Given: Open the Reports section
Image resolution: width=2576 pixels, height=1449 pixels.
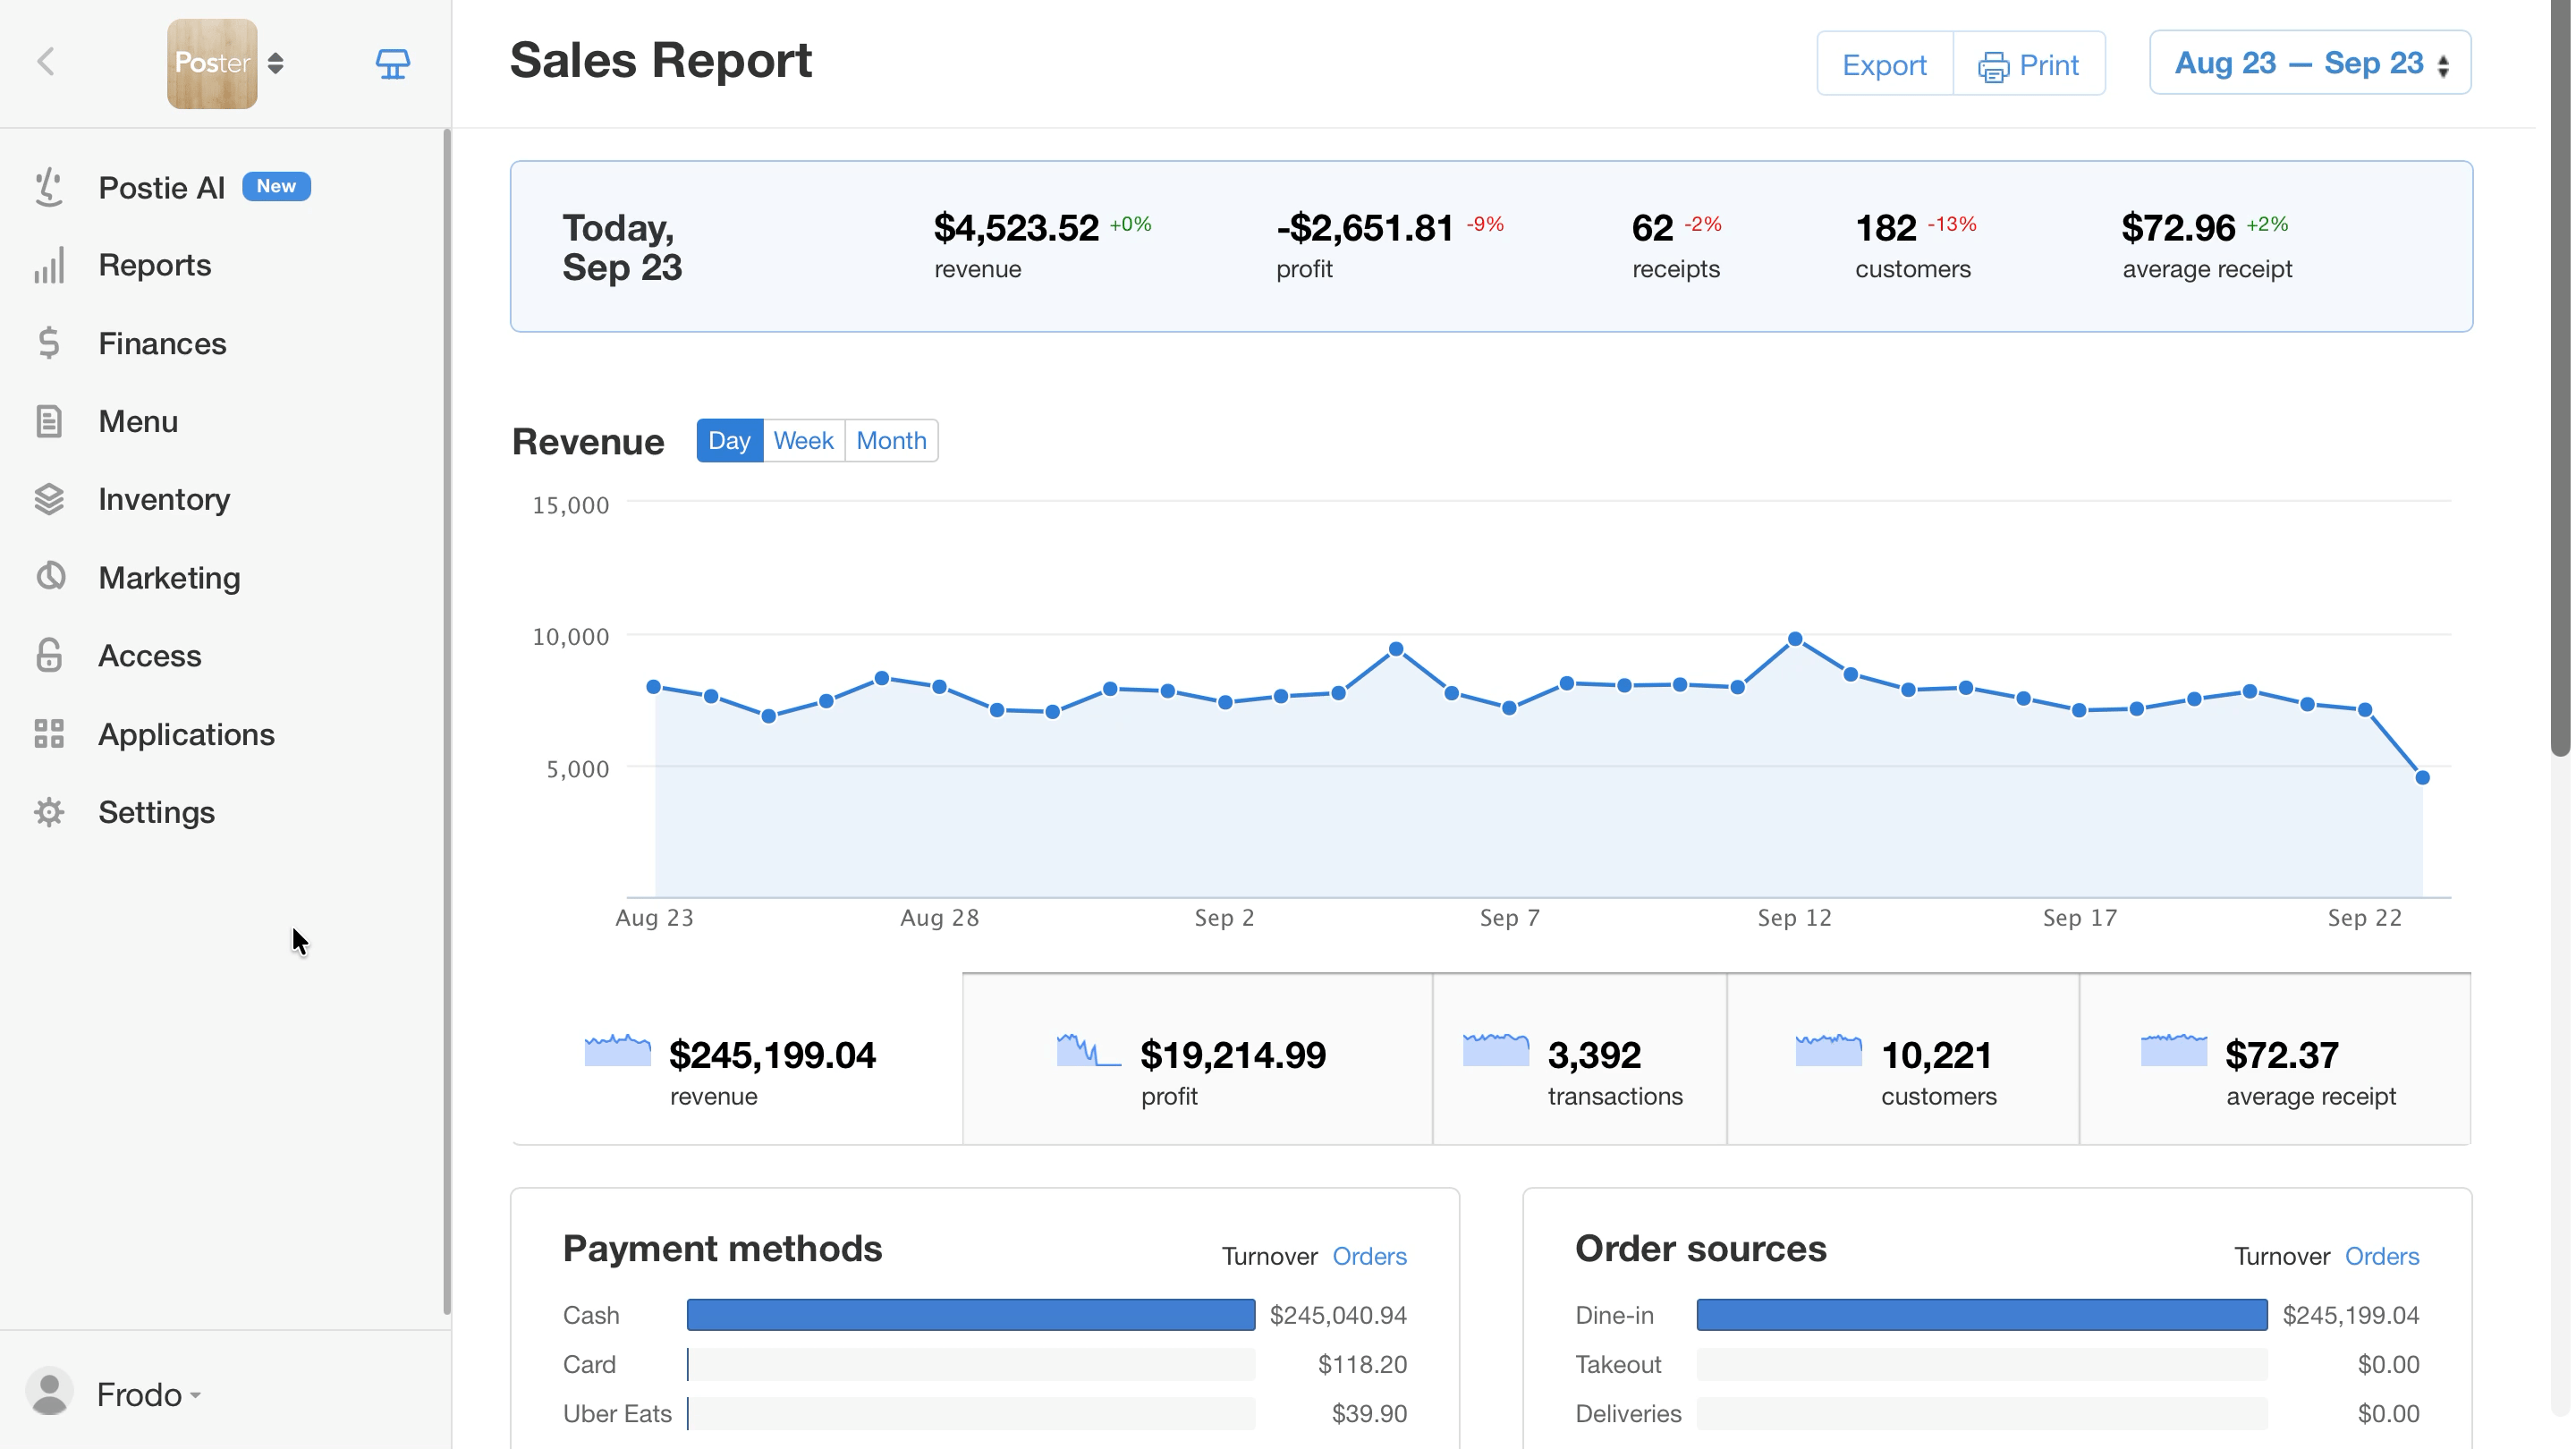Looking at the screenshot, I should coord(155,265).
